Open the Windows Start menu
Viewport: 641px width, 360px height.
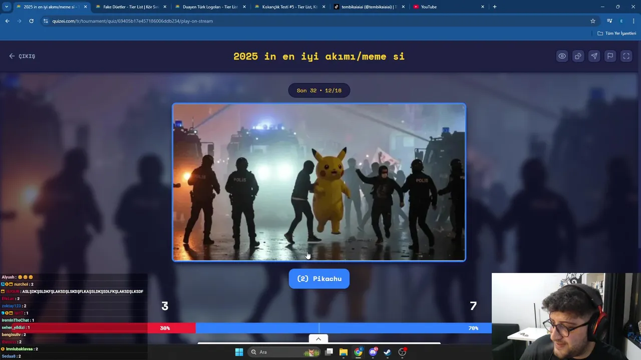239,352
